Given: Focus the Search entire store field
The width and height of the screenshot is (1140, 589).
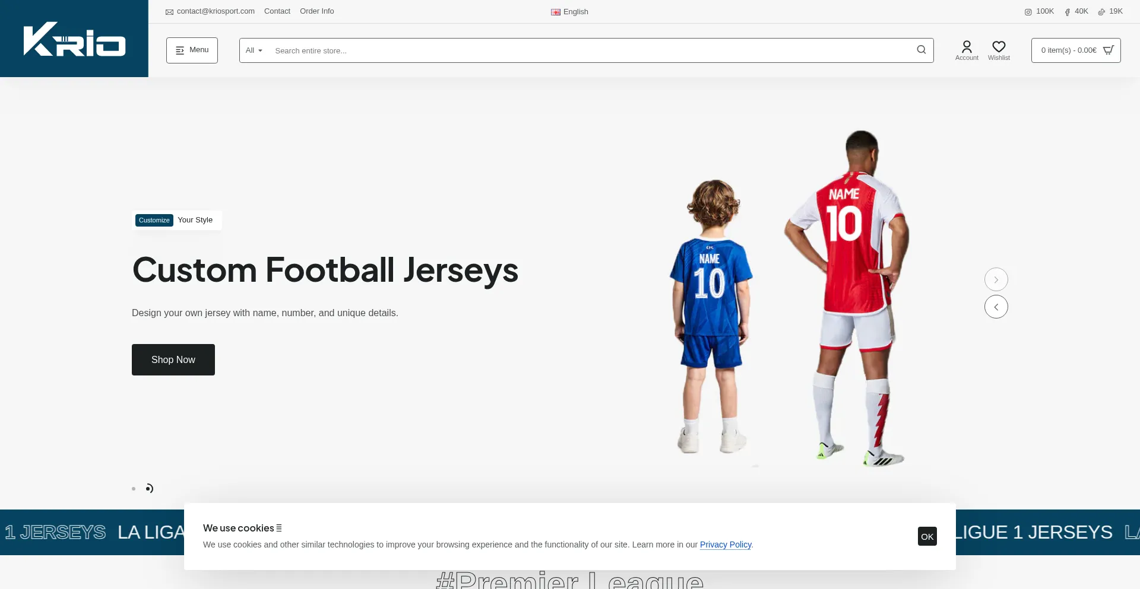Looking at the screenshot, I should pos(588,50).
